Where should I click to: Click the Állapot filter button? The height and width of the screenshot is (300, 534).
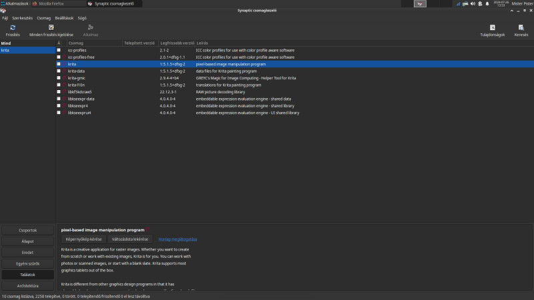pos(27,241)
